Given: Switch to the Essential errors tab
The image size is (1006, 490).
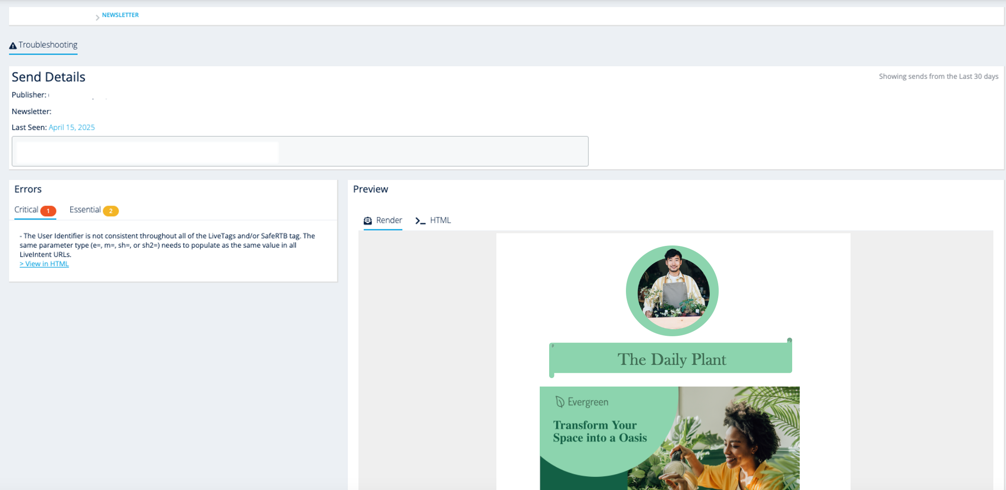Looking at the screenshot, I should (85, 210).
